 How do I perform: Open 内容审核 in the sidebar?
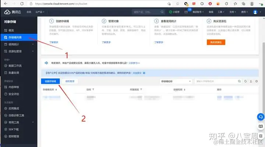coord(19,87)
